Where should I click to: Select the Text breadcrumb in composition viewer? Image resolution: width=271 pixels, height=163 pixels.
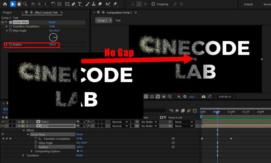[x=118, y=20]
